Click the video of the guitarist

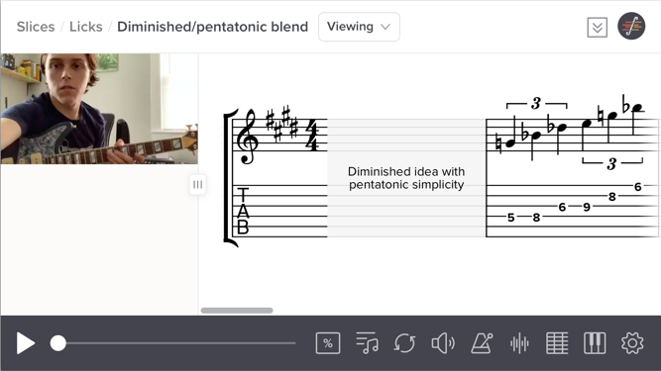click(x=99, y=109)
